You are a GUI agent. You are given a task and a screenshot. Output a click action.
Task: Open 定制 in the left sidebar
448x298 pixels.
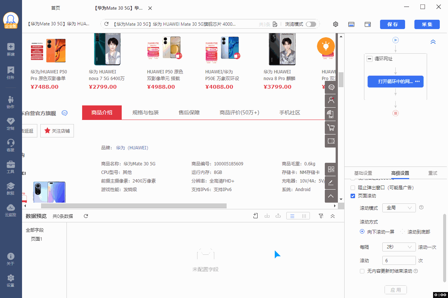coord(10,124)
